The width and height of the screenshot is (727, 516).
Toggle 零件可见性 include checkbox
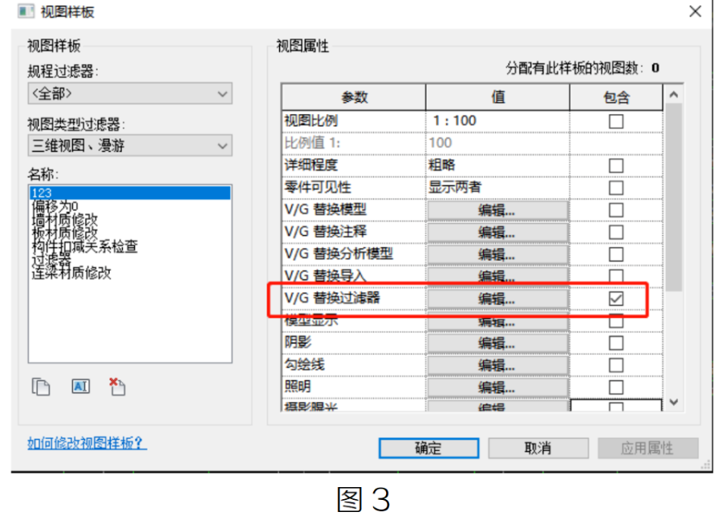coord(615,188)
